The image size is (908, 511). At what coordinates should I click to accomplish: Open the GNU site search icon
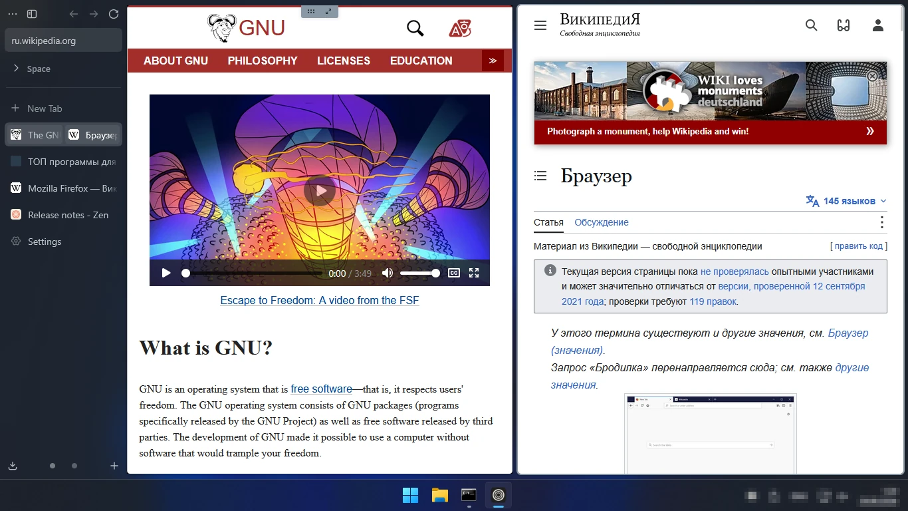coord(415,28)
